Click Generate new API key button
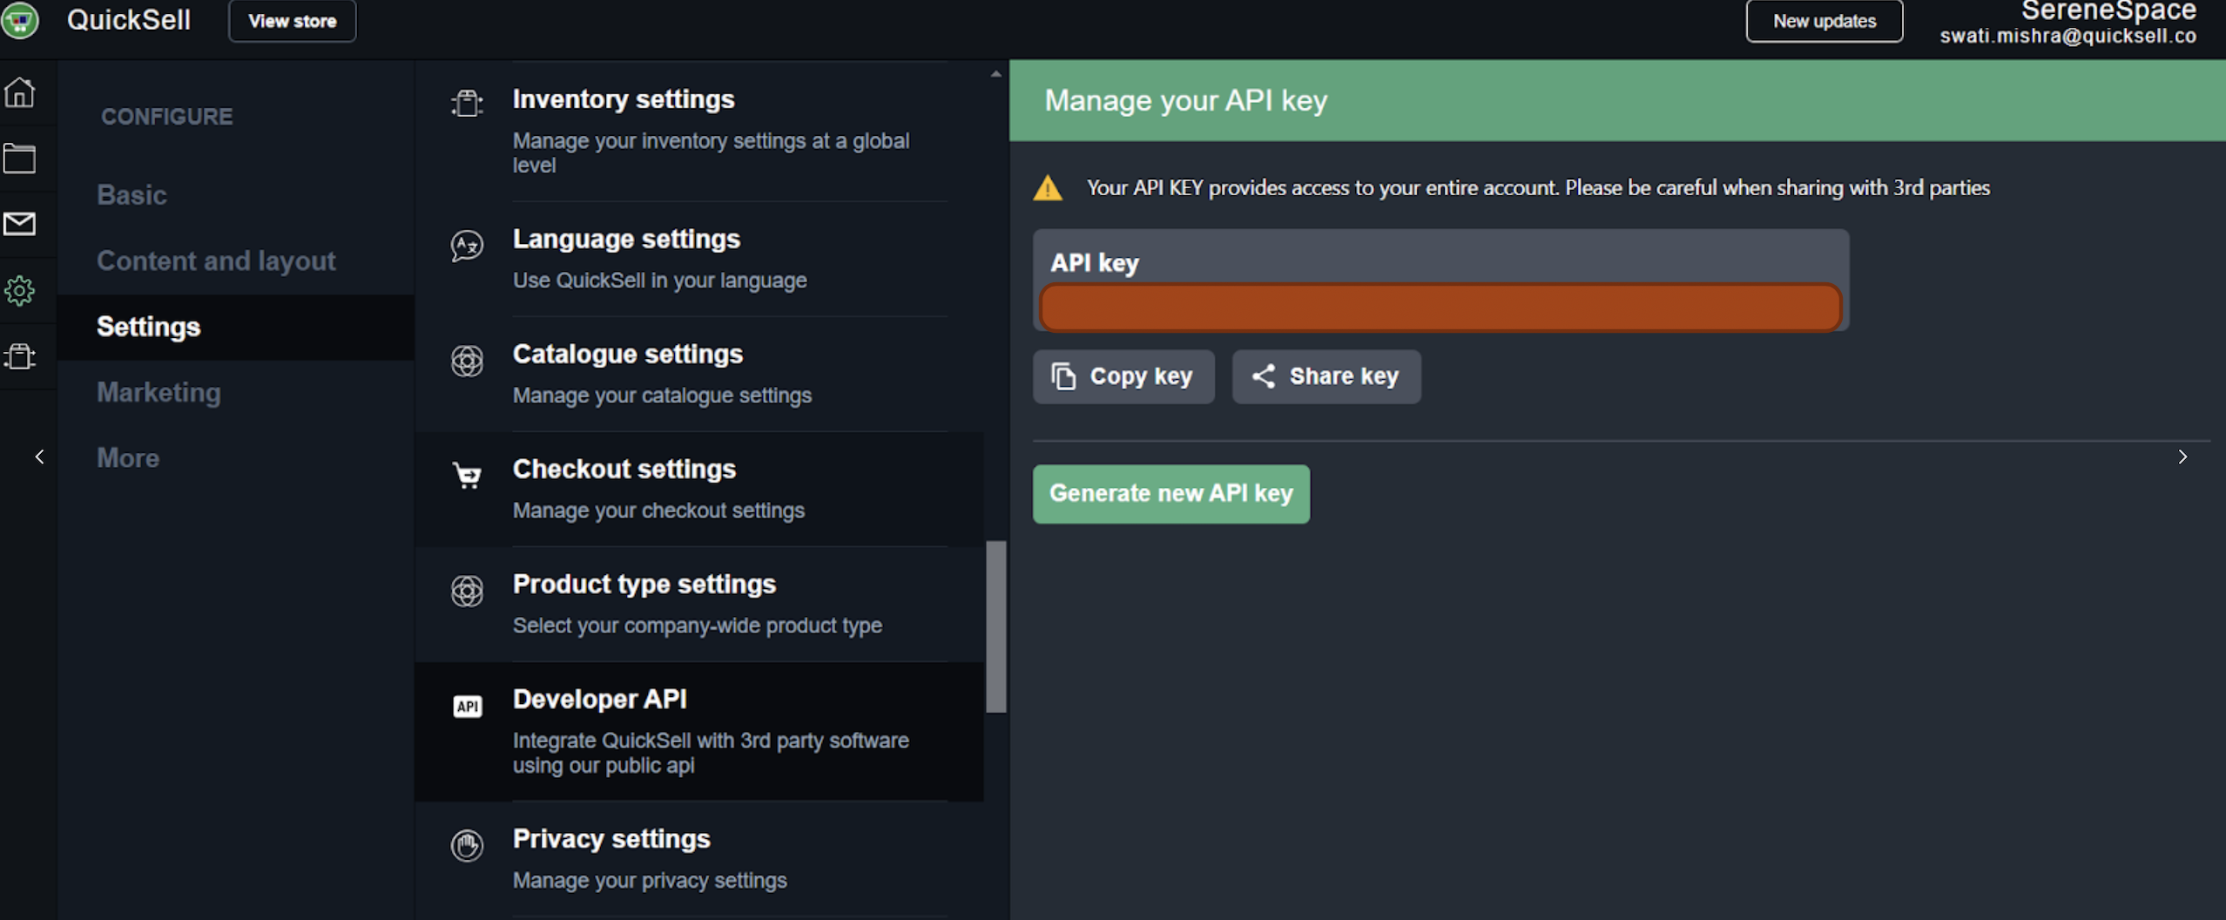 coord(1170,494)
